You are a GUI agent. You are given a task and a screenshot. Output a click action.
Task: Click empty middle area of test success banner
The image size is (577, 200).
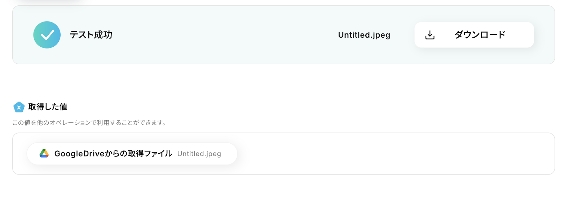224,35
